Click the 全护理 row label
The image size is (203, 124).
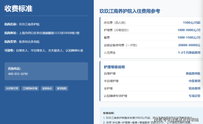(108, 89)
